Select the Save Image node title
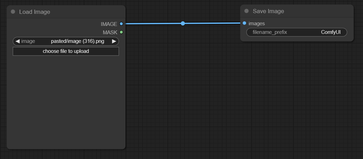 tap(268, 11)
